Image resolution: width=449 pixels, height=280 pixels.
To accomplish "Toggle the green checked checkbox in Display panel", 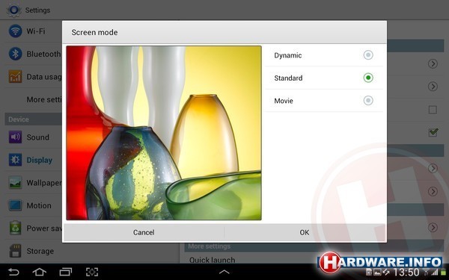I will [x=433, y=132].
